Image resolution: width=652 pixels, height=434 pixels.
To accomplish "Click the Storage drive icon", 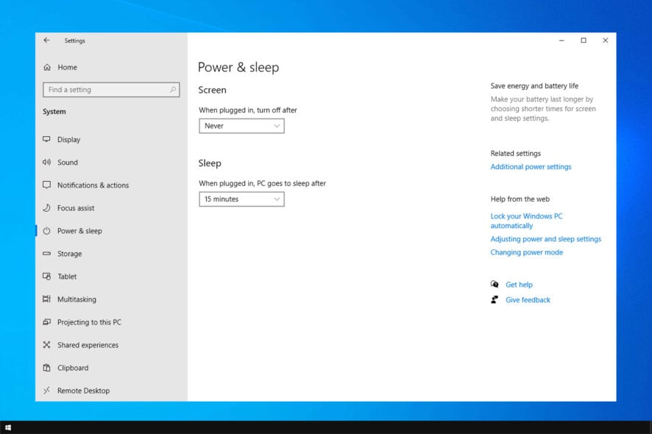I will [x=46, y=254].
